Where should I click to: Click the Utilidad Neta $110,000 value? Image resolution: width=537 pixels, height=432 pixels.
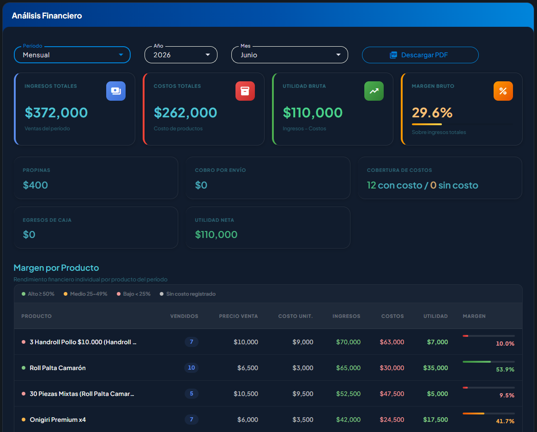point(216,235)
